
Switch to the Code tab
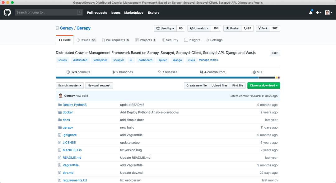coord(65,40)
